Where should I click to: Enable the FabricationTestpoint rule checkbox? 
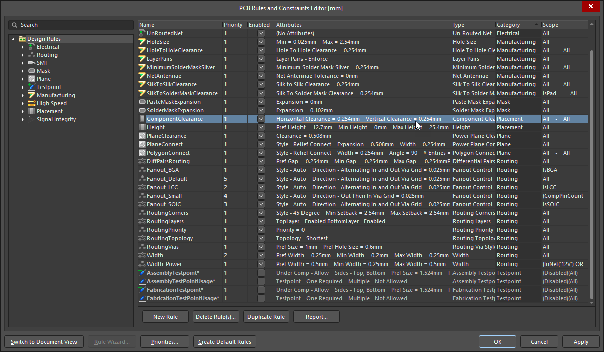click(261, 290)
